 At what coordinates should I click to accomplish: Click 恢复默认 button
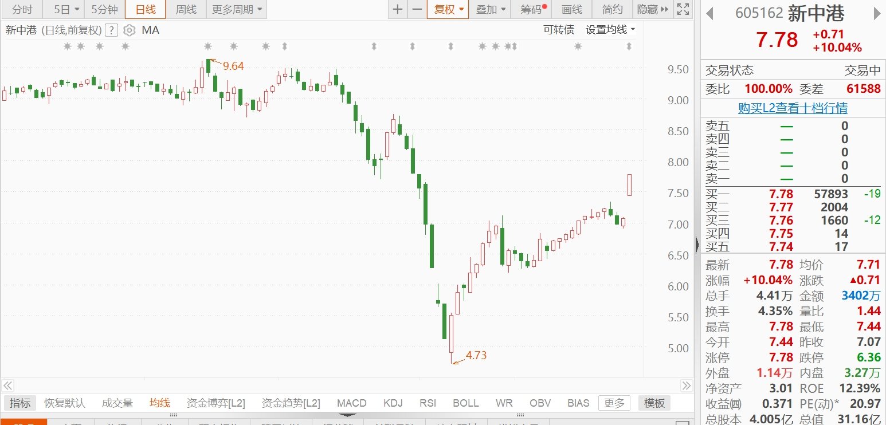point(64,403)
